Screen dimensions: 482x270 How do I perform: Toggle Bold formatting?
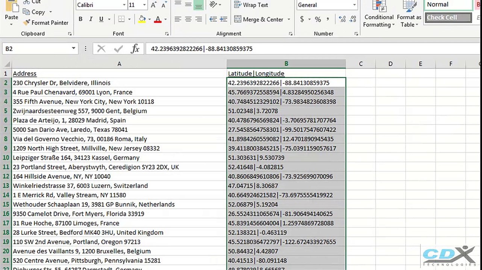80,19
